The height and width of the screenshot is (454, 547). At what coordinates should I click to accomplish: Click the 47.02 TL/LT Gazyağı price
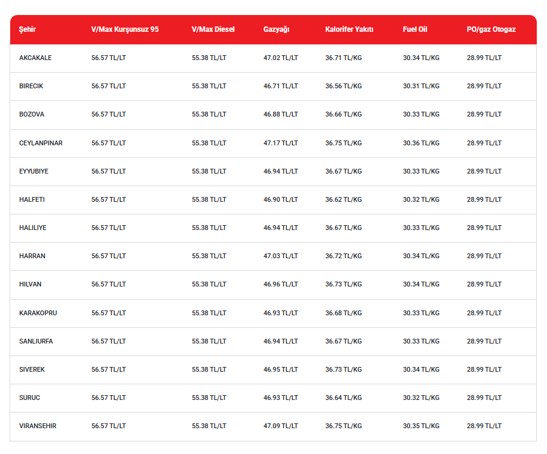281,58
